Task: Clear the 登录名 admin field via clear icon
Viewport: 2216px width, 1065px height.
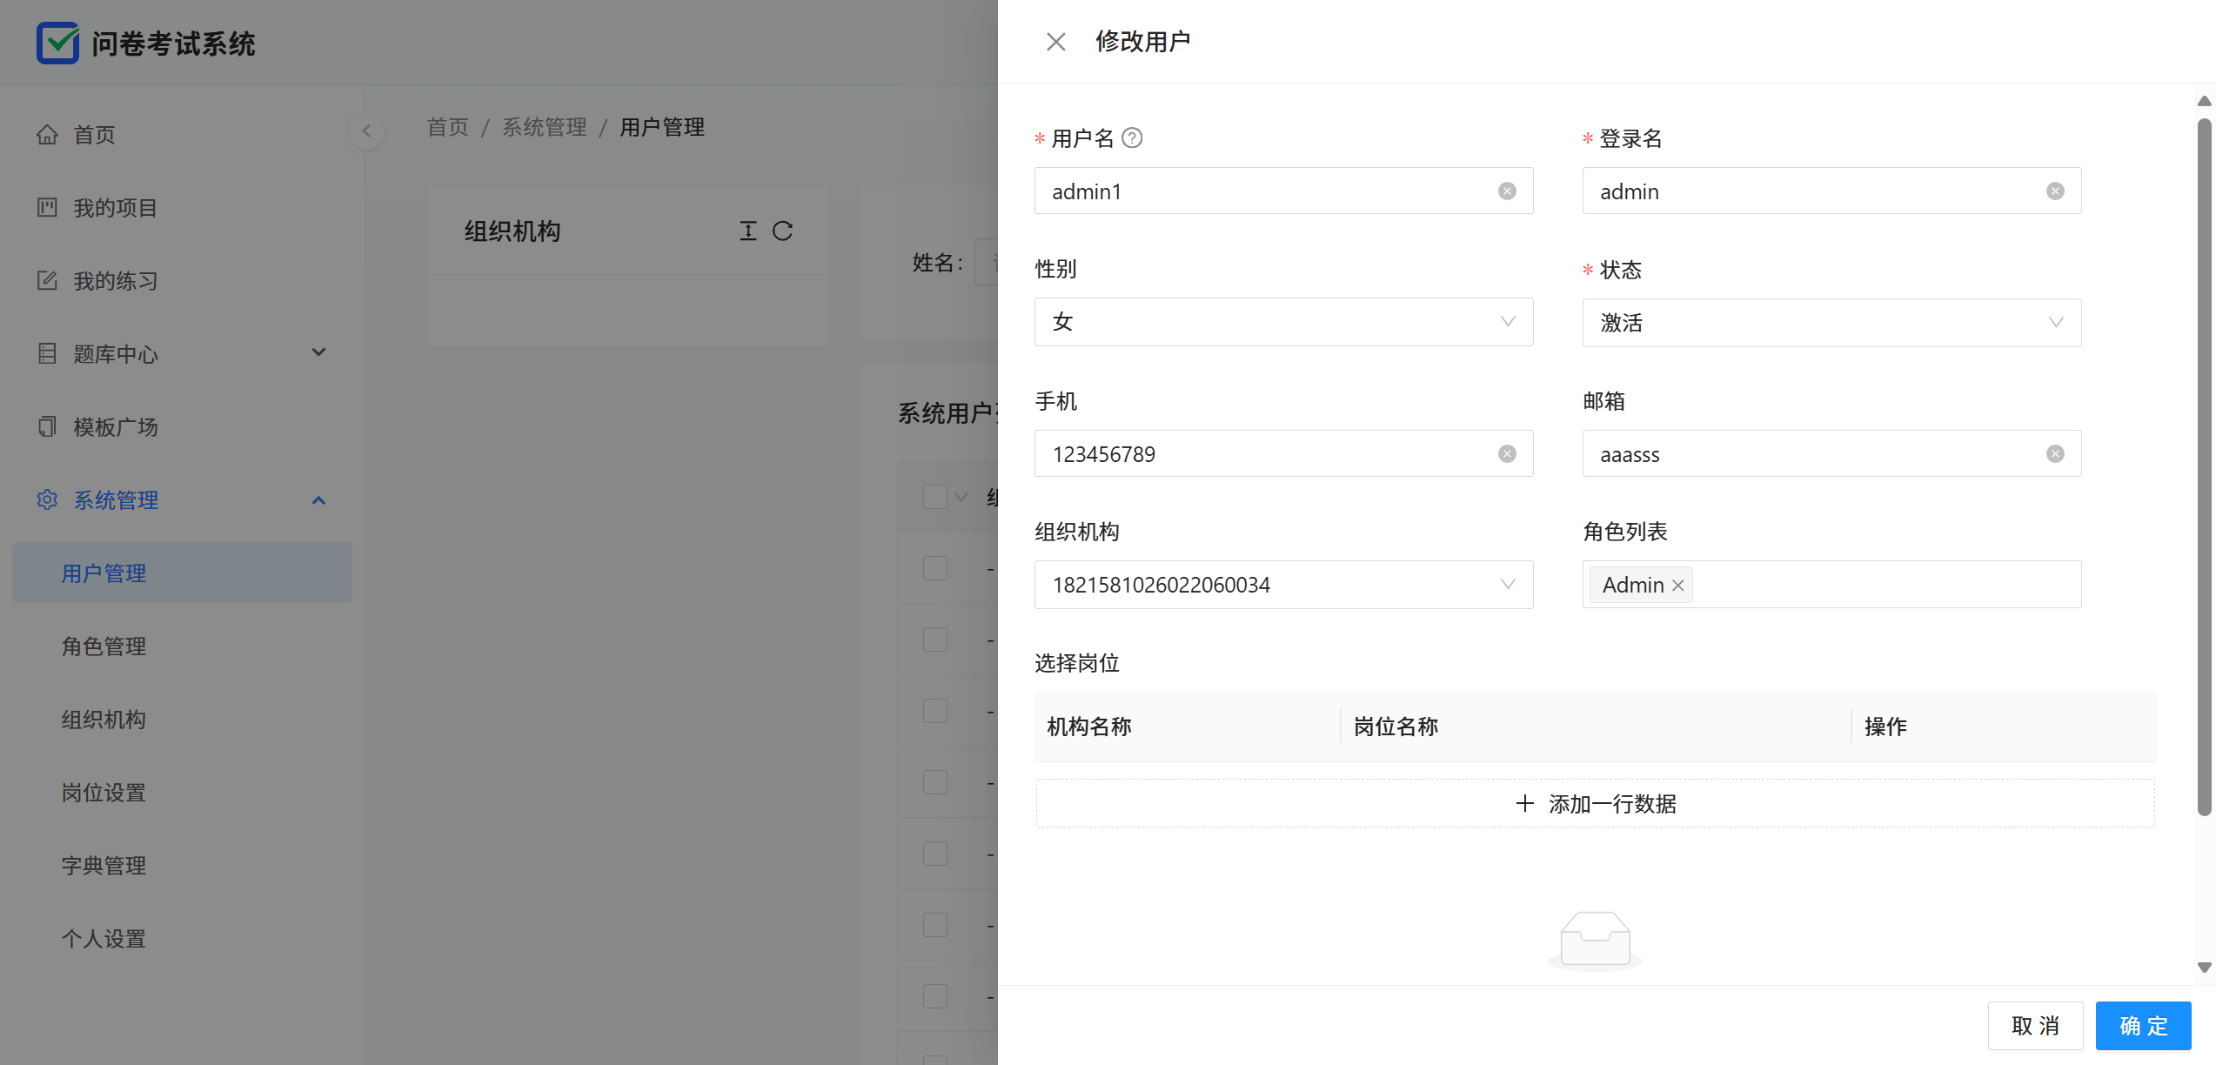Action: point(2055,191)
